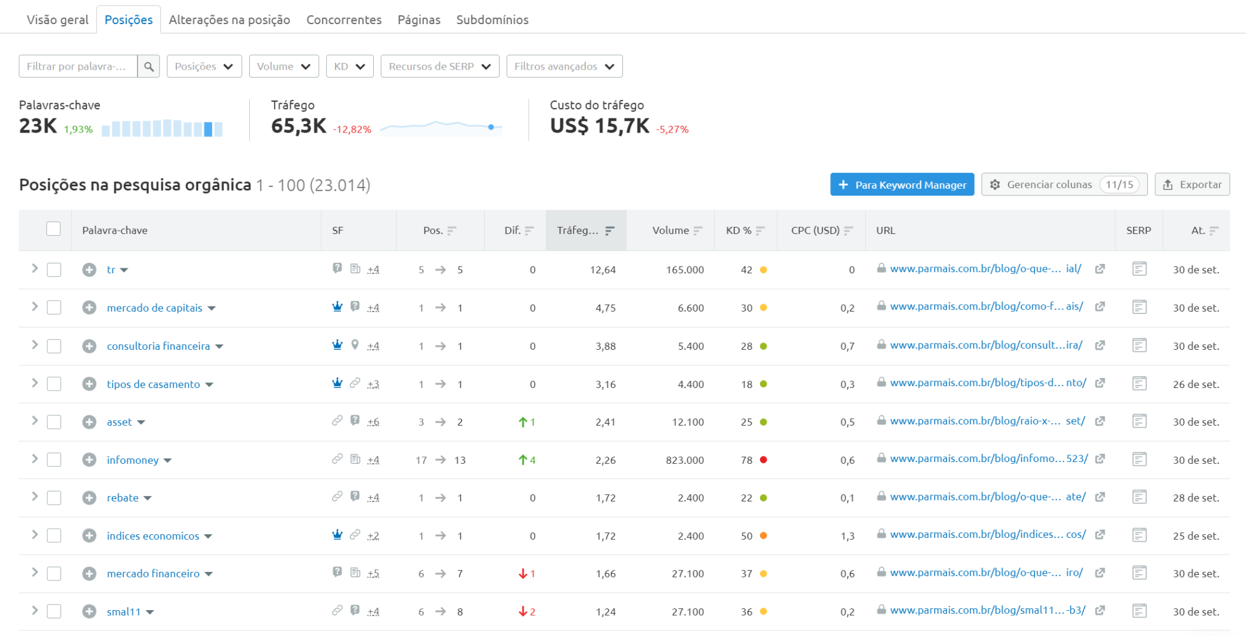The width and height of the screenshot is (1246, 636).
Task: Click Para Keyword Manager button
Action: 902,184
